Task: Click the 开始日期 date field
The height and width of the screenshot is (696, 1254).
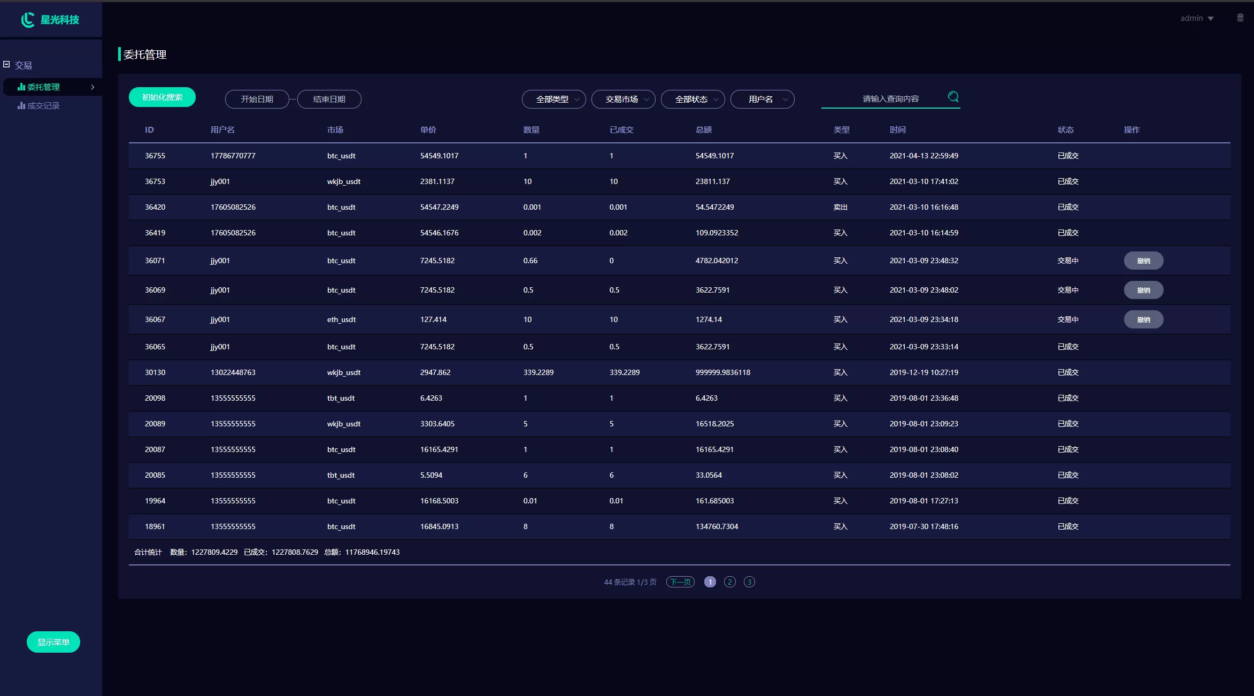Action: click(257, 100)
